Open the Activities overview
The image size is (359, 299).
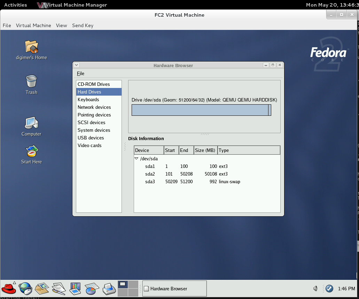tap(16, 5)
